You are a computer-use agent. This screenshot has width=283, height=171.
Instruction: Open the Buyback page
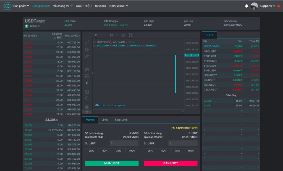click(100, 6)
